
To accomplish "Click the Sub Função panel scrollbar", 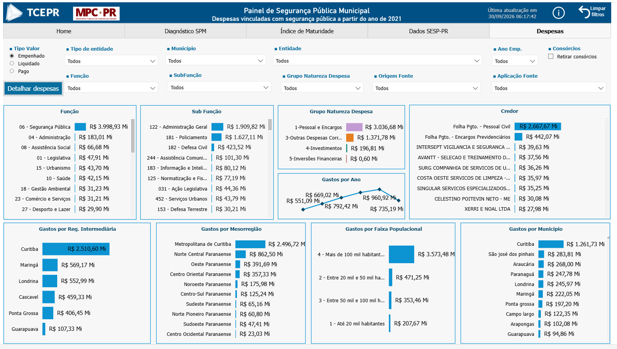I will pos(270,124).
